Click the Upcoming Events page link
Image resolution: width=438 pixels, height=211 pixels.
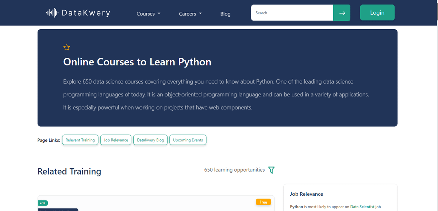188,139
